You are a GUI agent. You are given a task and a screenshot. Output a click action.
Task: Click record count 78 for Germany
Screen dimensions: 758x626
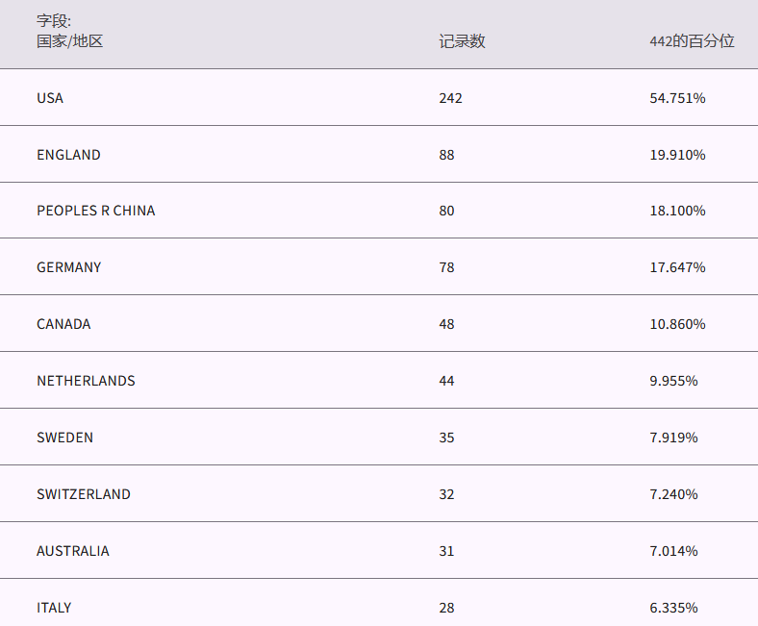point(446,267)
